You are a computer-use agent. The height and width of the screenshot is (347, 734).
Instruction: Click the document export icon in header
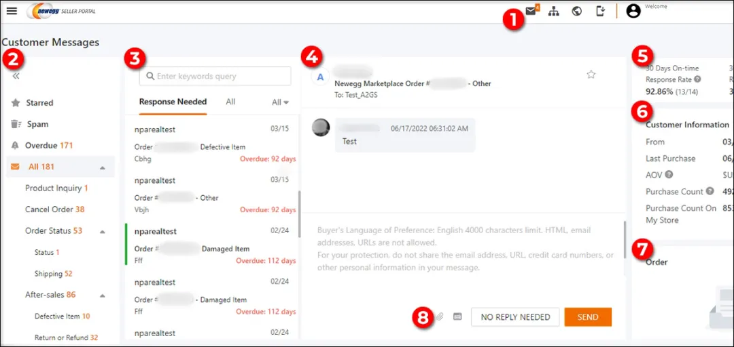(x=600, y=11)
